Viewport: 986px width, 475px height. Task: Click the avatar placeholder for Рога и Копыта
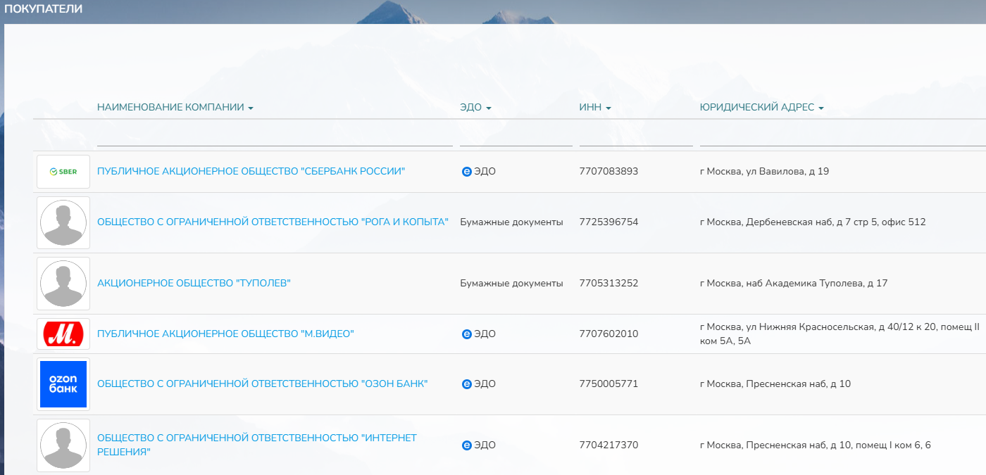(x=63, y=222)
